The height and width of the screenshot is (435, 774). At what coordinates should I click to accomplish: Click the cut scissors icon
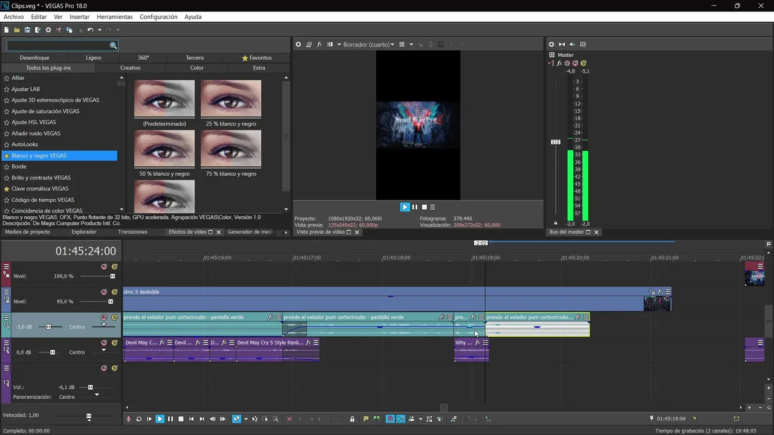tap(59, 30)
